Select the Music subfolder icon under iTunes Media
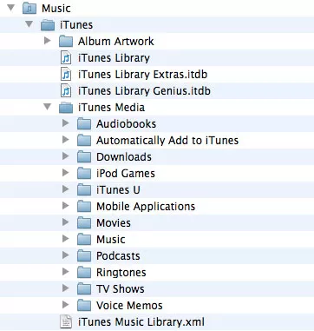The height and width of the screenshot is (331, 314). 84,240
